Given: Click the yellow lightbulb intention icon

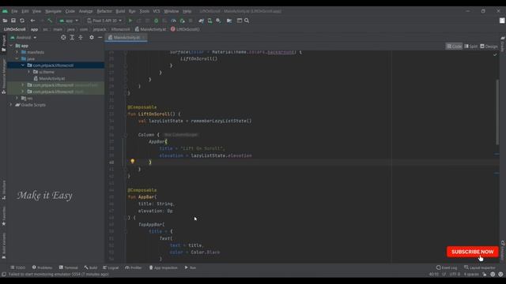Looking at the screenshot, I should click(x=132, y=161).
